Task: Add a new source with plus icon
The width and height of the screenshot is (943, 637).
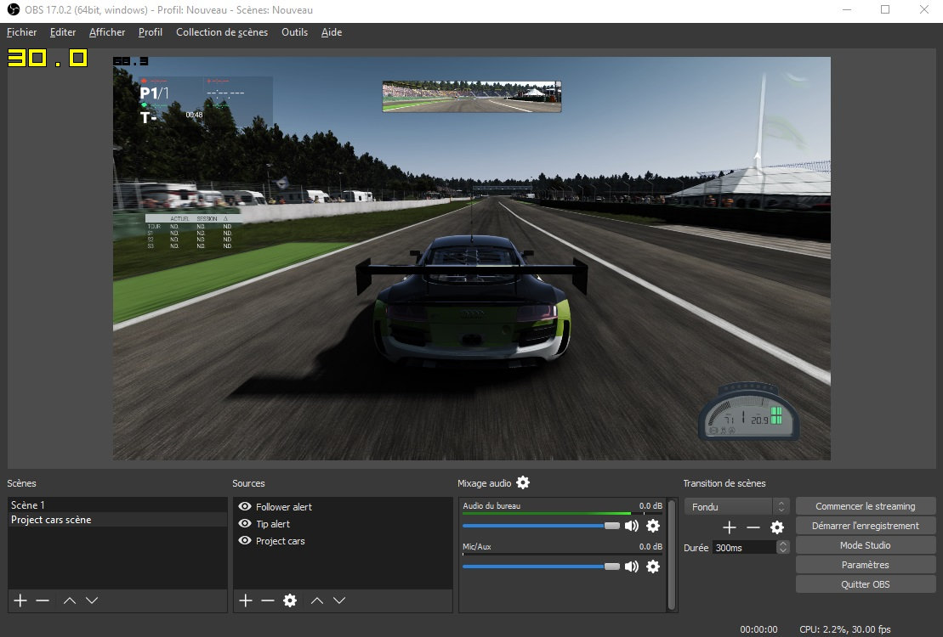Action: [x=246, y=600]
